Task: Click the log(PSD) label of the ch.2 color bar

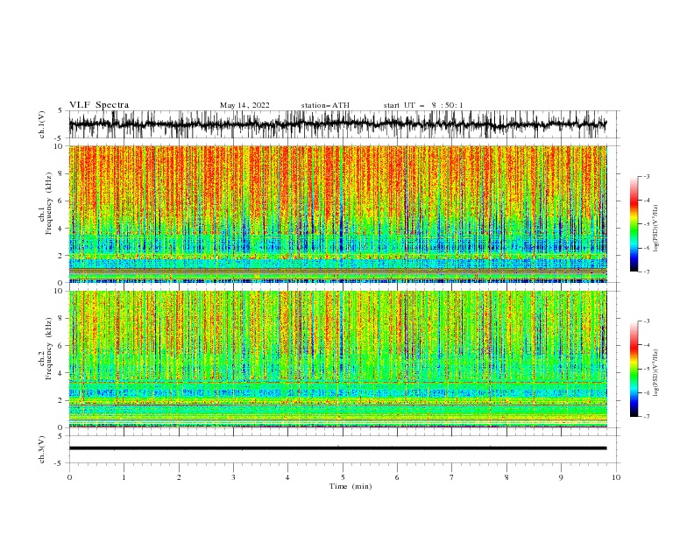Action: (x=655, y=373)
